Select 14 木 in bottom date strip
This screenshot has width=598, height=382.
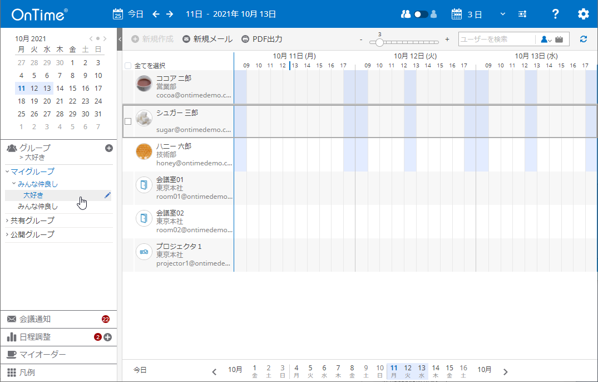(x=436, y=371)
